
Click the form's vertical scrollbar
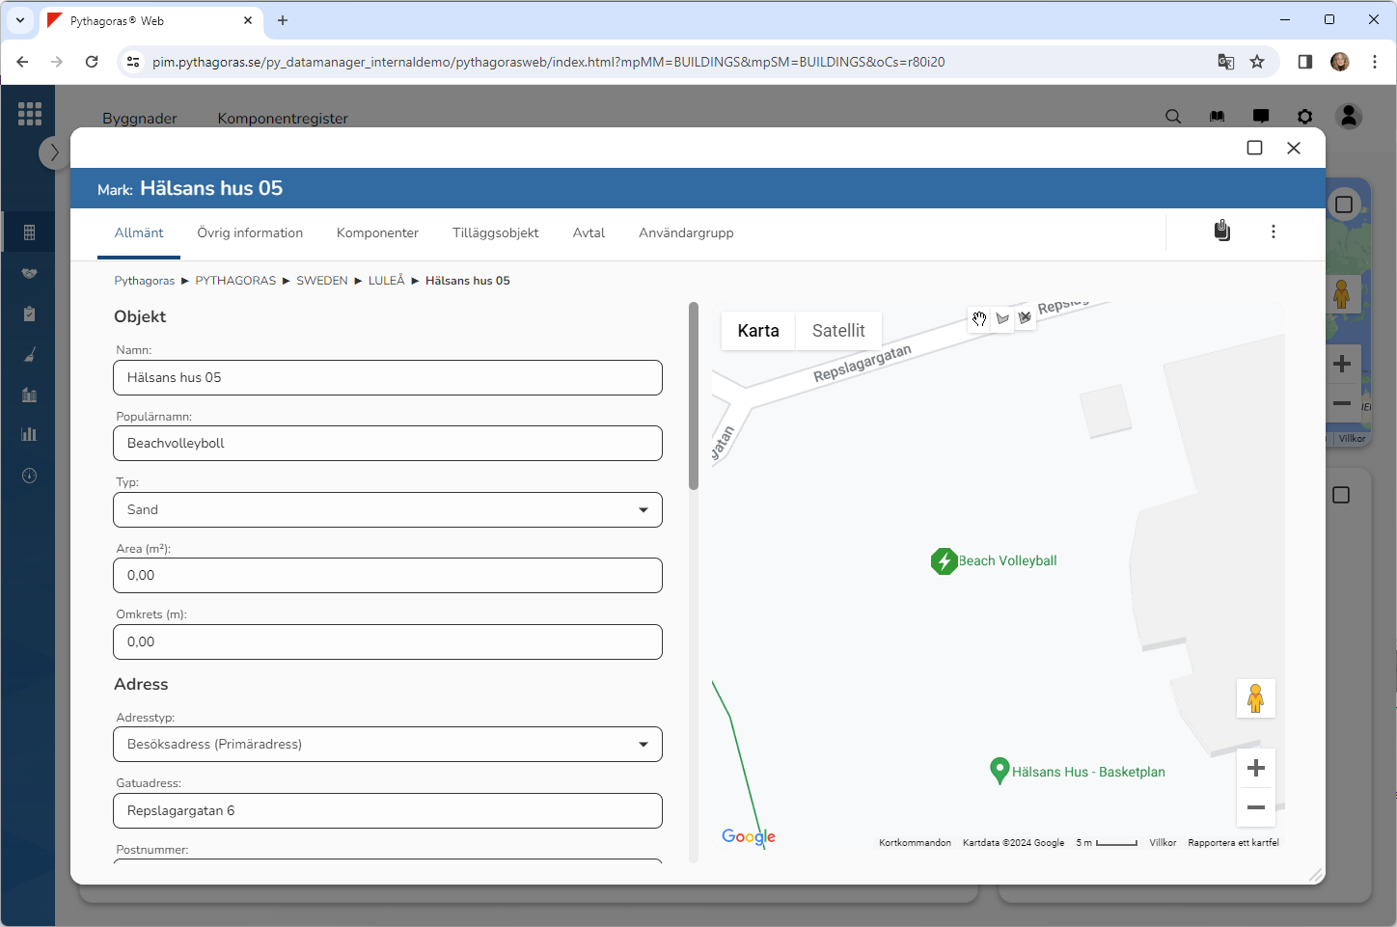[693, 396]
